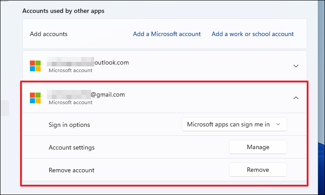
Task: Click the Remove button for Remove account
Action: 258,170
